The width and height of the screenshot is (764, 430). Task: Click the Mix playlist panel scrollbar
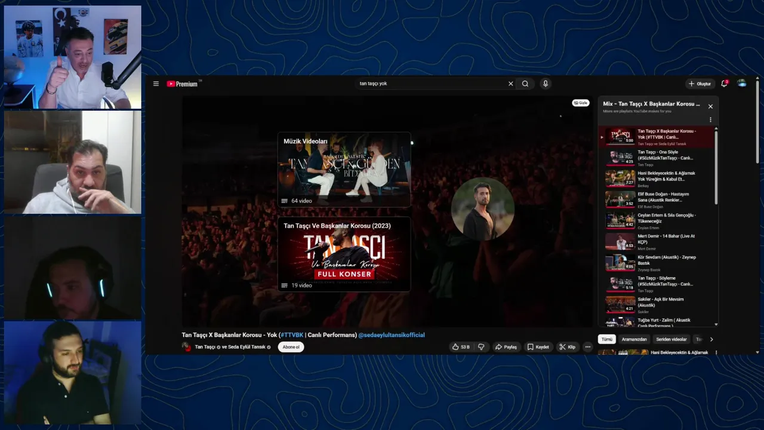pos(716,167)
